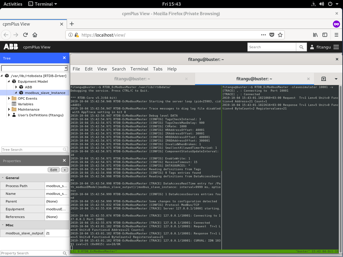Collapse the Misc properties section
This screenshot has height=257, width=343.
pyautogui.click(x=3, y=225)
